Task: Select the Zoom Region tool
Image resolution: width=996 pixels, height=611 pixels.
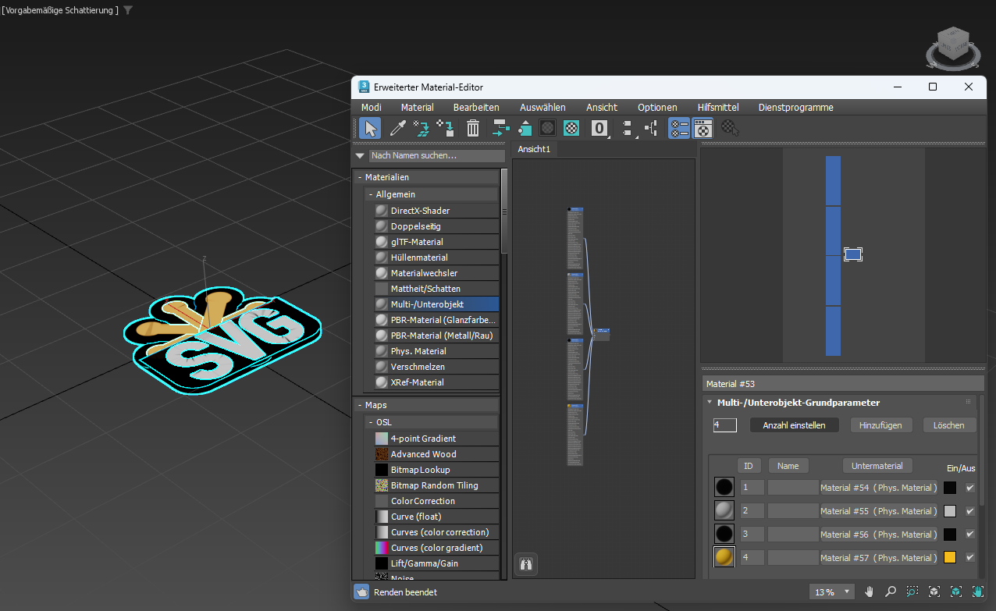Action: pos(912,592)
